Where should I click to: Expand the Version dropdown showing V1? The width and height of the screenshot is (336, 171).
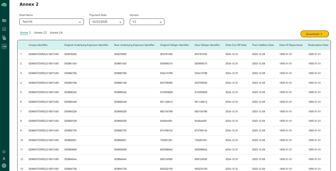coord(147,22)
